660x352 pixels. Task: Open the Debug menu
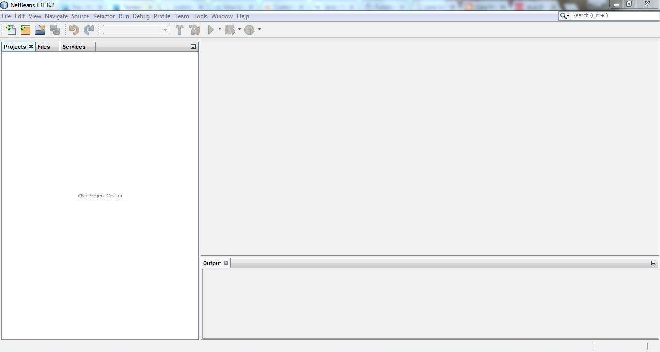tap(141, 16)
